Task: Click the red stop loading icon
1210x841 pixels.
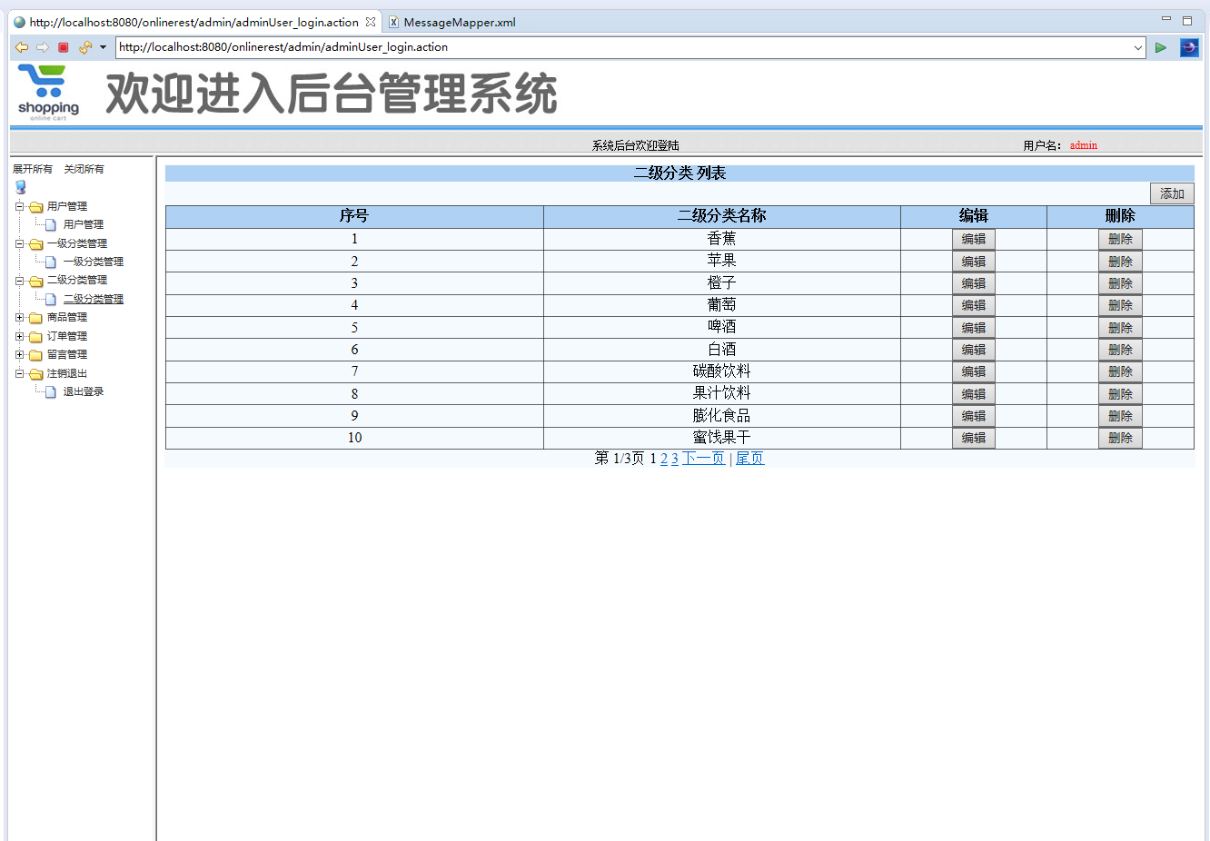Action: click(x=62, y=46)
